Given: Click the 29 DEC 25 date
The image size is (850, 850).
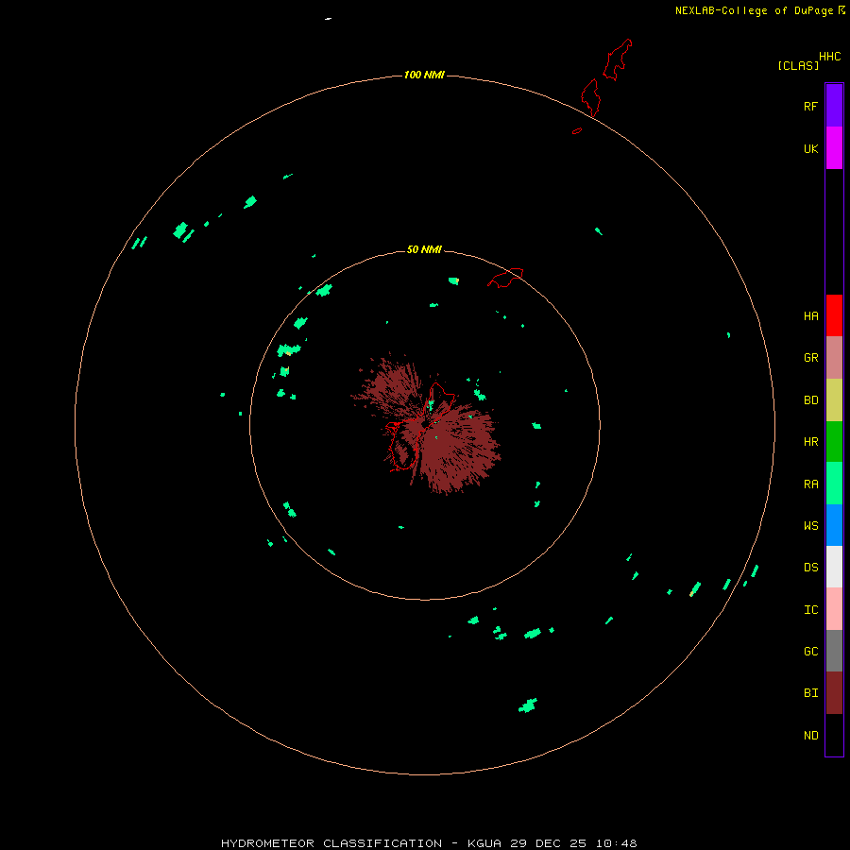Looking at the screenshot, I should pos(549,843).
